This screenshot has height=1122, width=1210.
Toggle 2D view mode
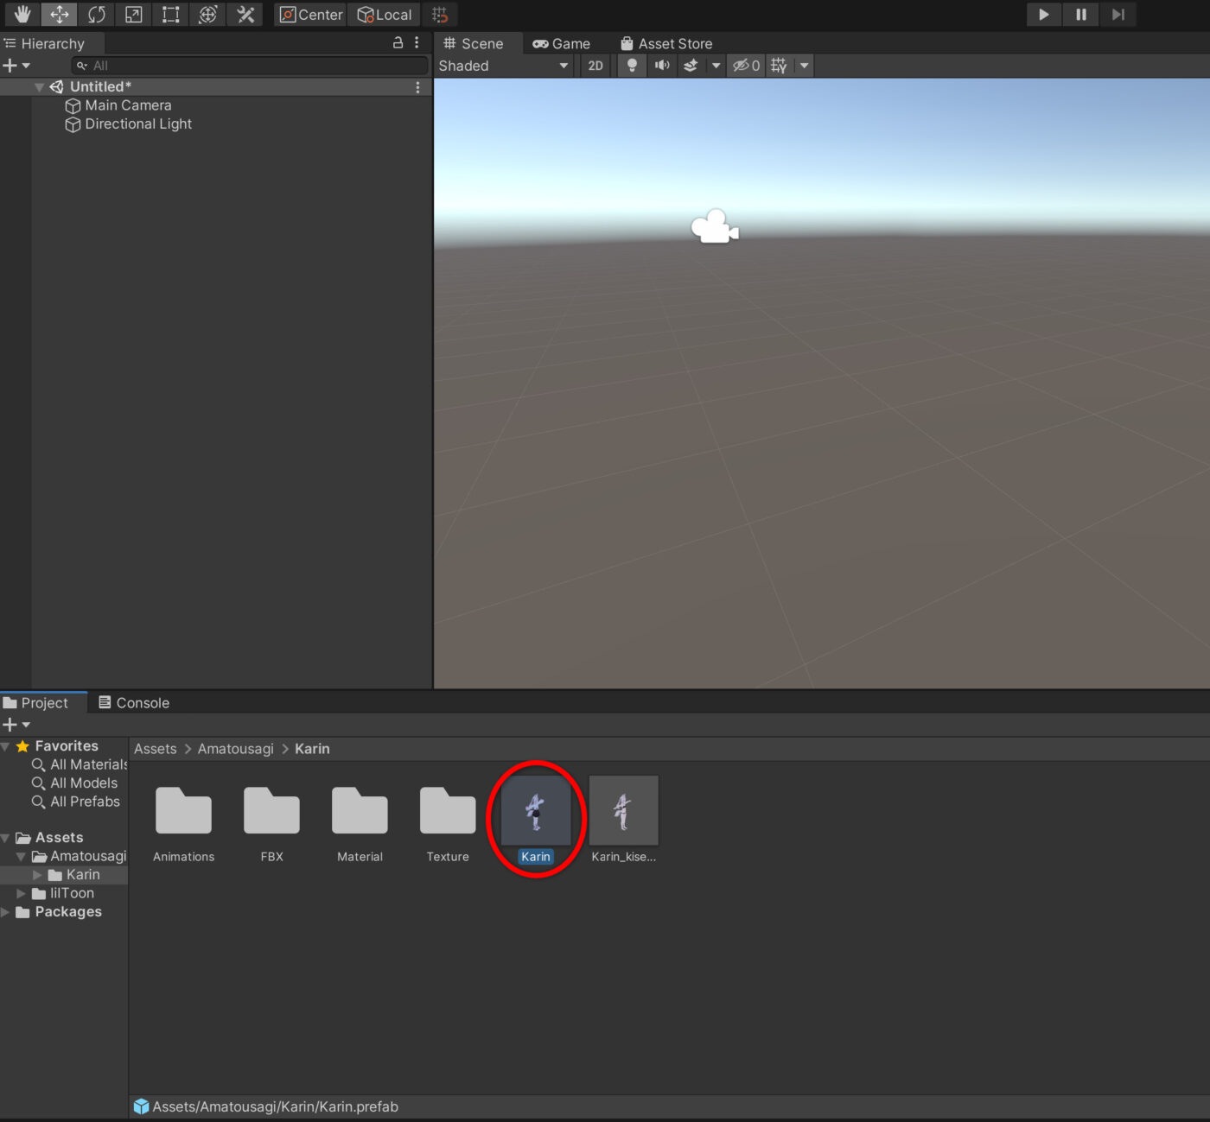coord(595,66)
